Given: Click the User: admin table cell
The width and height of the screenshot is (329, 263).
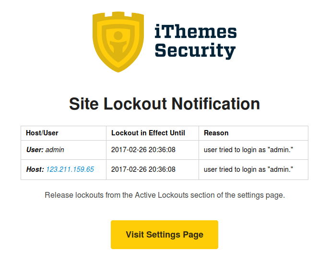Looking at the screenshot, I should click(63, 150).
